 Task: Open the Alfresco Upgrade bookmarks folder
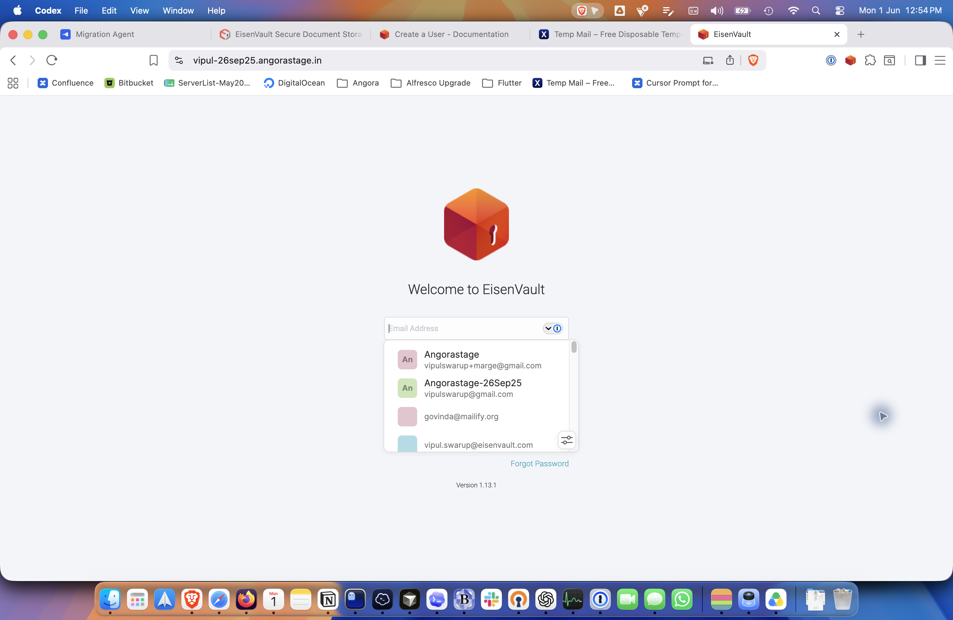(430, 83)
